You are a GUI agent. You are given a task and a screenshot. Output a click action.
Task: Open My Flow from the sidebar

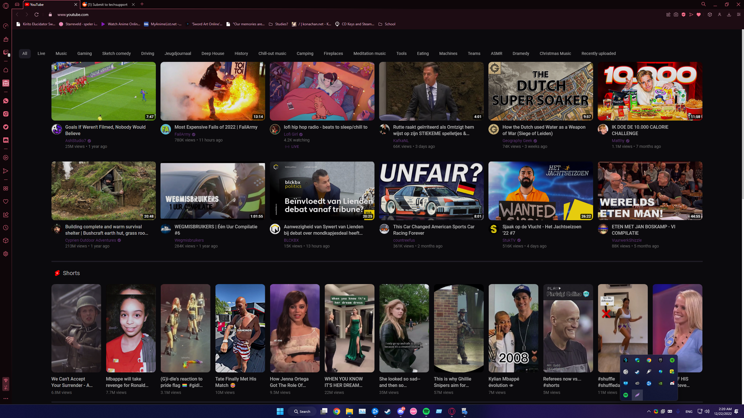click(x=6, y=171)
